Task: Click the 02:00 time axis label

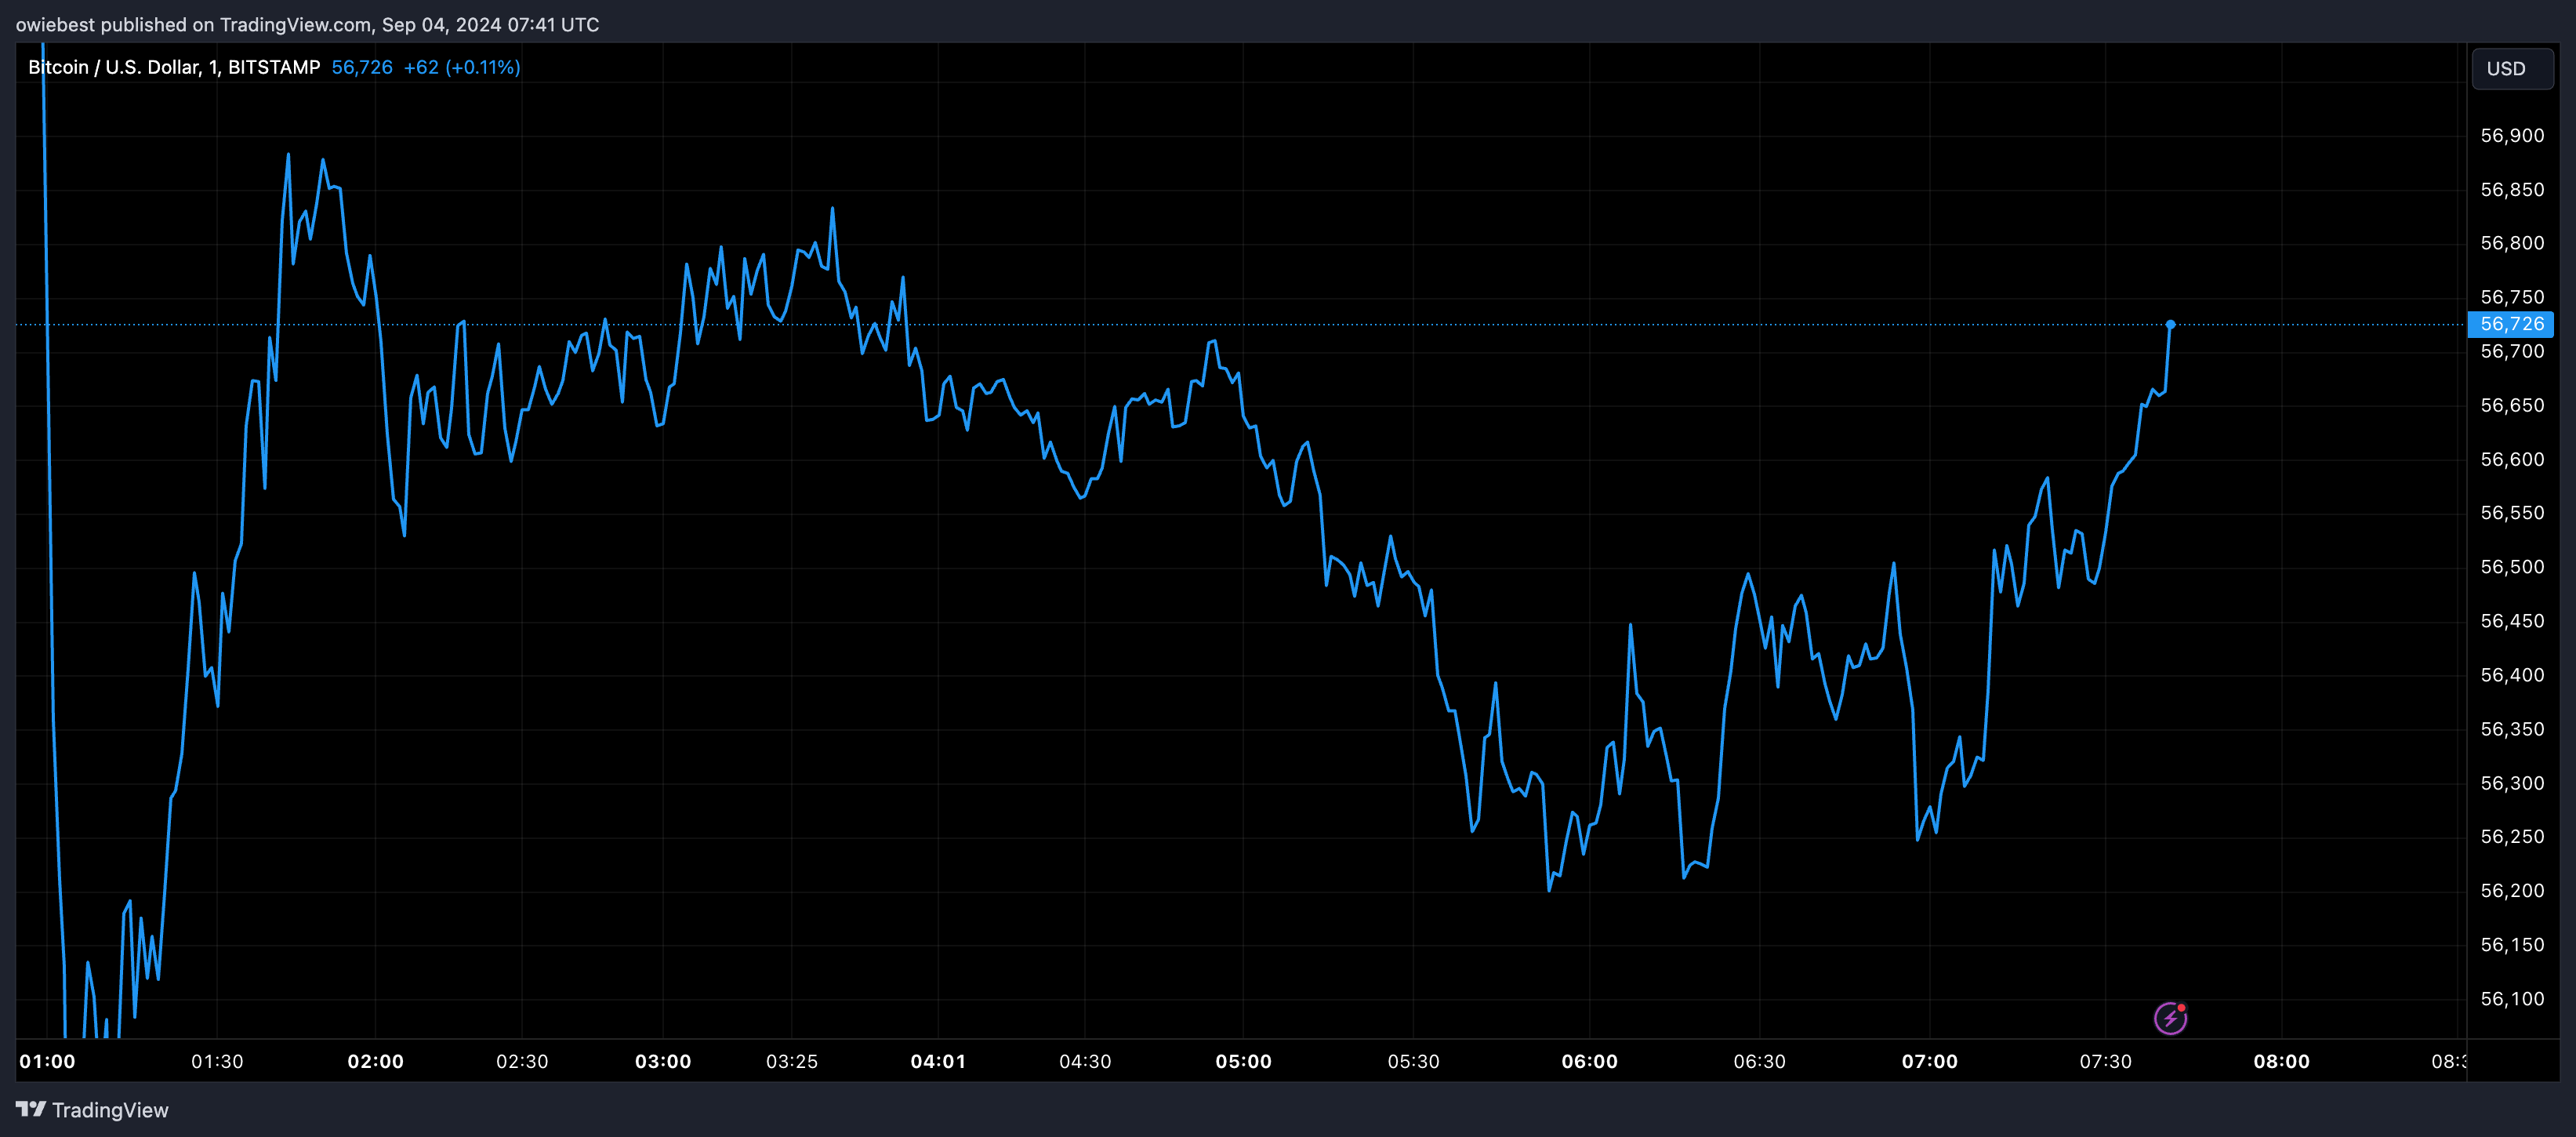Action: pos(376,1061)
